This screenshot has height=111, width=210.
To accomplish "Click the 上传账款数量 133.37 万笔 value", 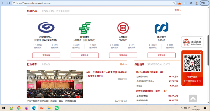I will point(173,96).
